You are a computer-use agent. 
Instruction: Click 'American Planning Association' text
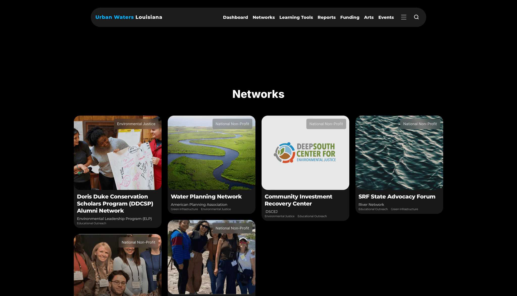199,205
